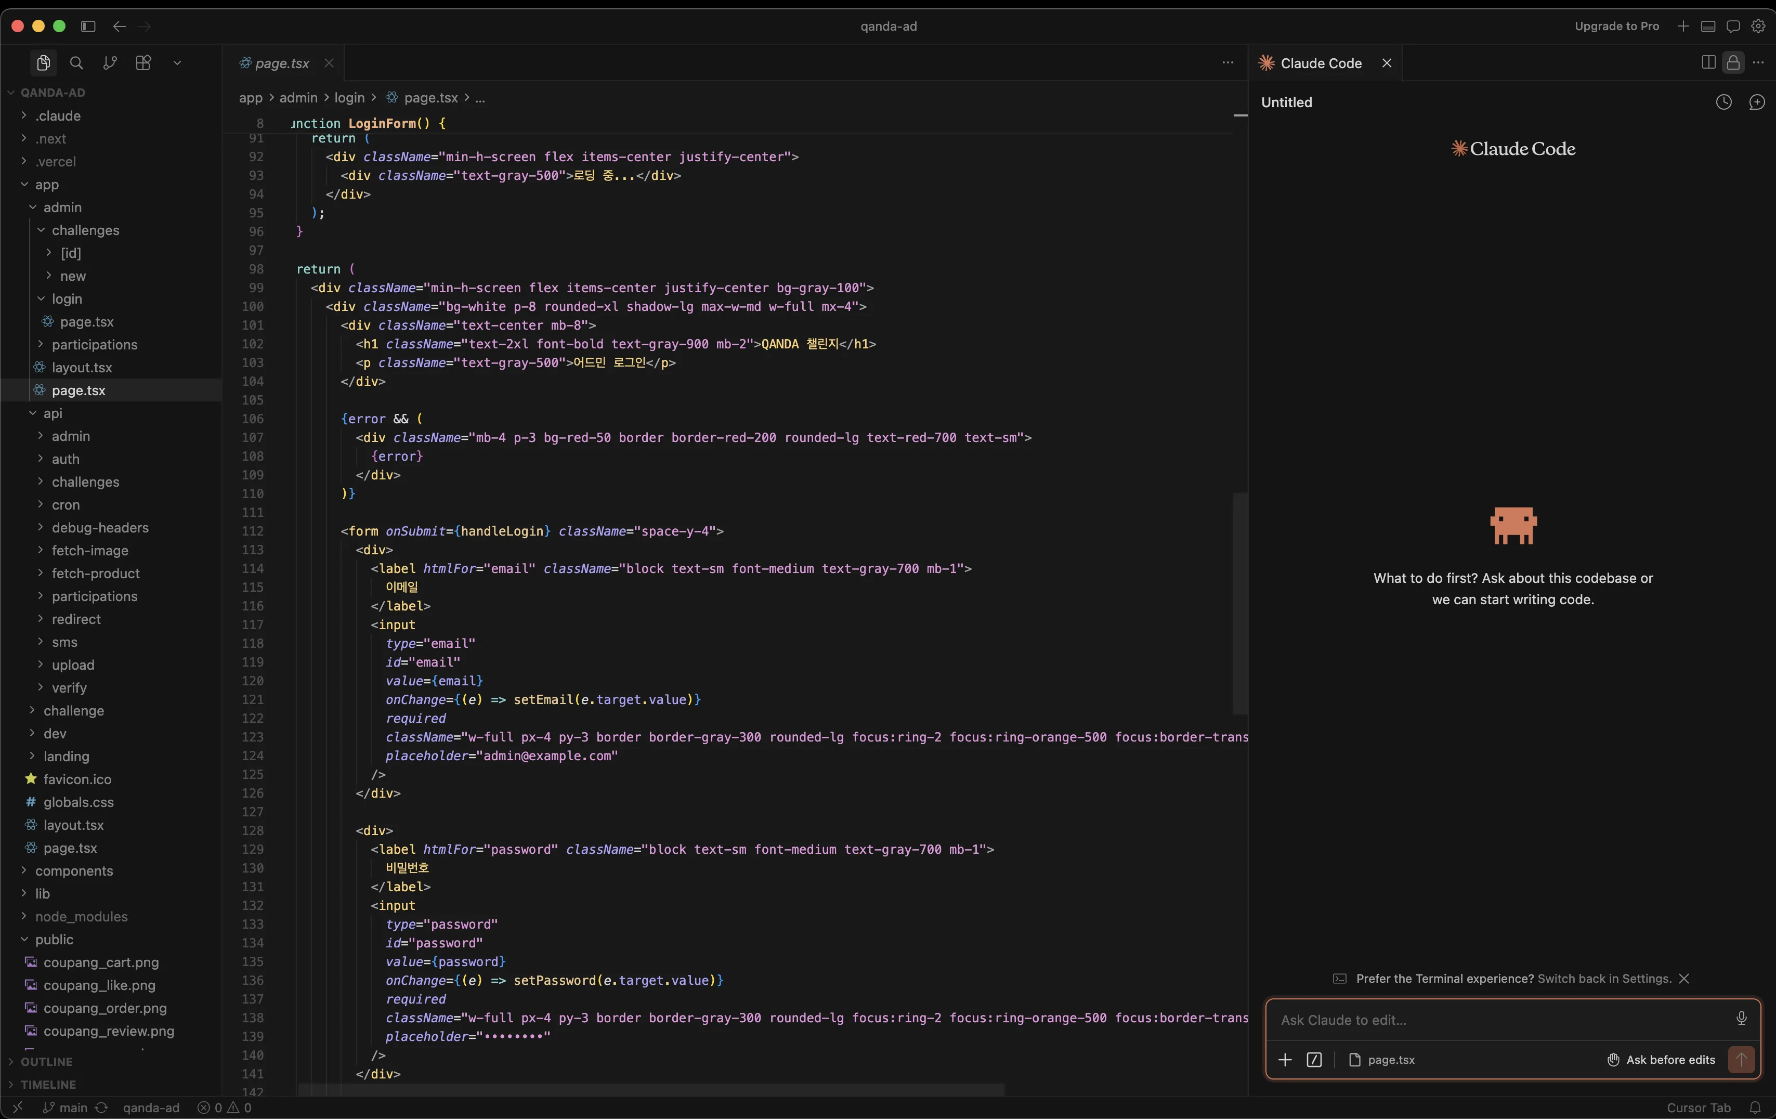Send message with the arrow button

[x=1741, y=1060]
